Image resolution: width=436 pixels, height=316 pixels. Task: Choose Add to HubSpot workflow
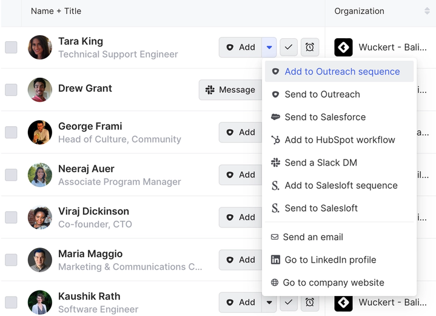(339, 140)
